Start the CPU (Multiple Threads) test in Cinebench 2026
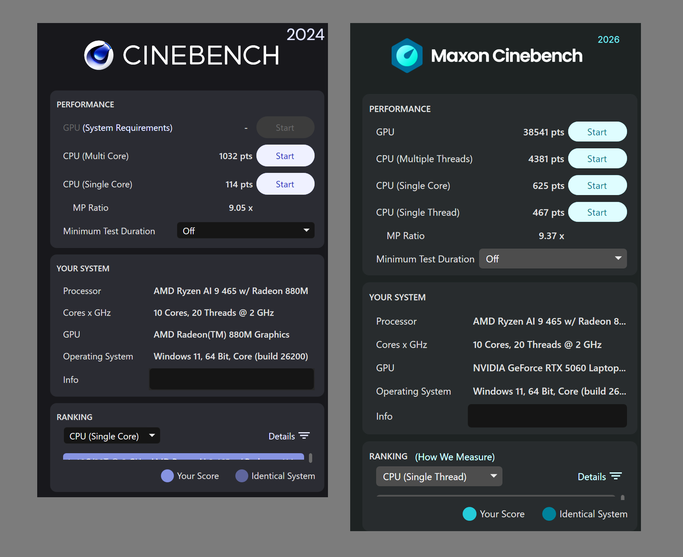Image resolution: width=683 pixels, height=557 pixels. pyautogui.click(x=597, y=159)
